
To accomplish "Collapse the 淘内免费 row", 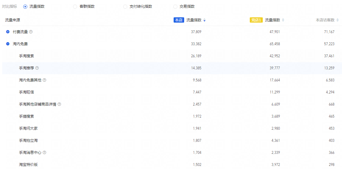I will [x=8, y=44].
